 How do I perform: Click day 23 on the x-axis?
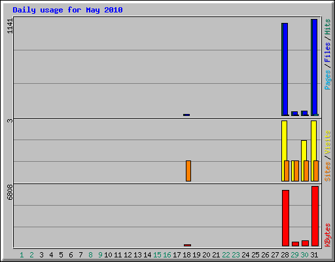tap(236, 255)
